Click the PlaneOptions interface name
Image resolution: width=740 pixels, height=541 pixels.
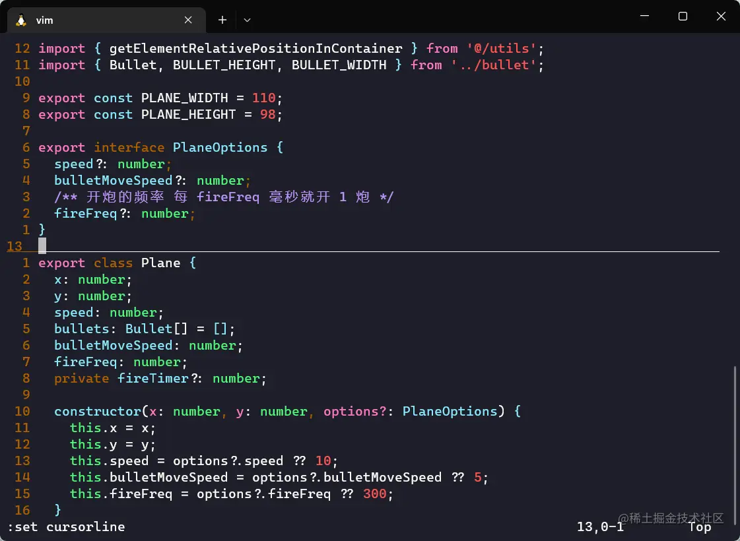click(x=220, y=147)
